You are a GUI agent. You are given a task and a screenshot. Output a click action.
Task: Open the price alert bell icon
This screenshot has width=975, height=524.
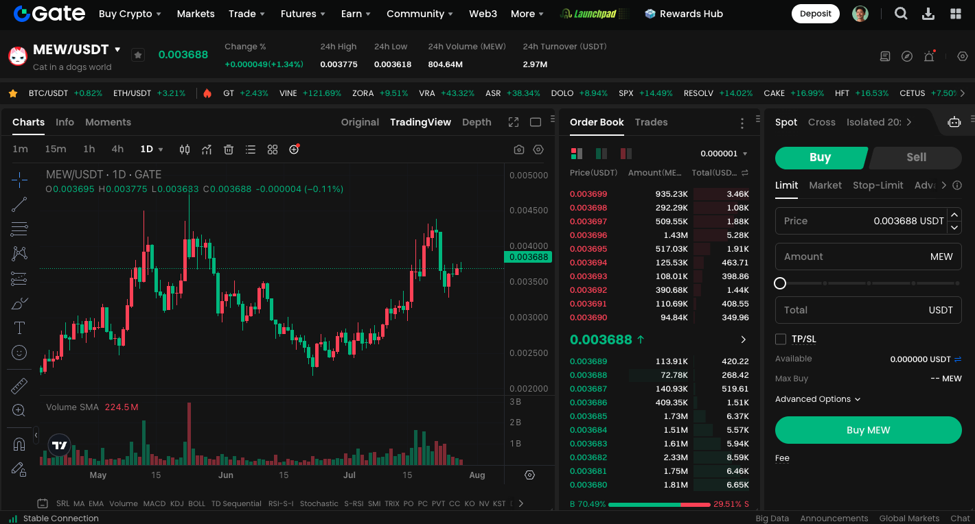(929, 56)
